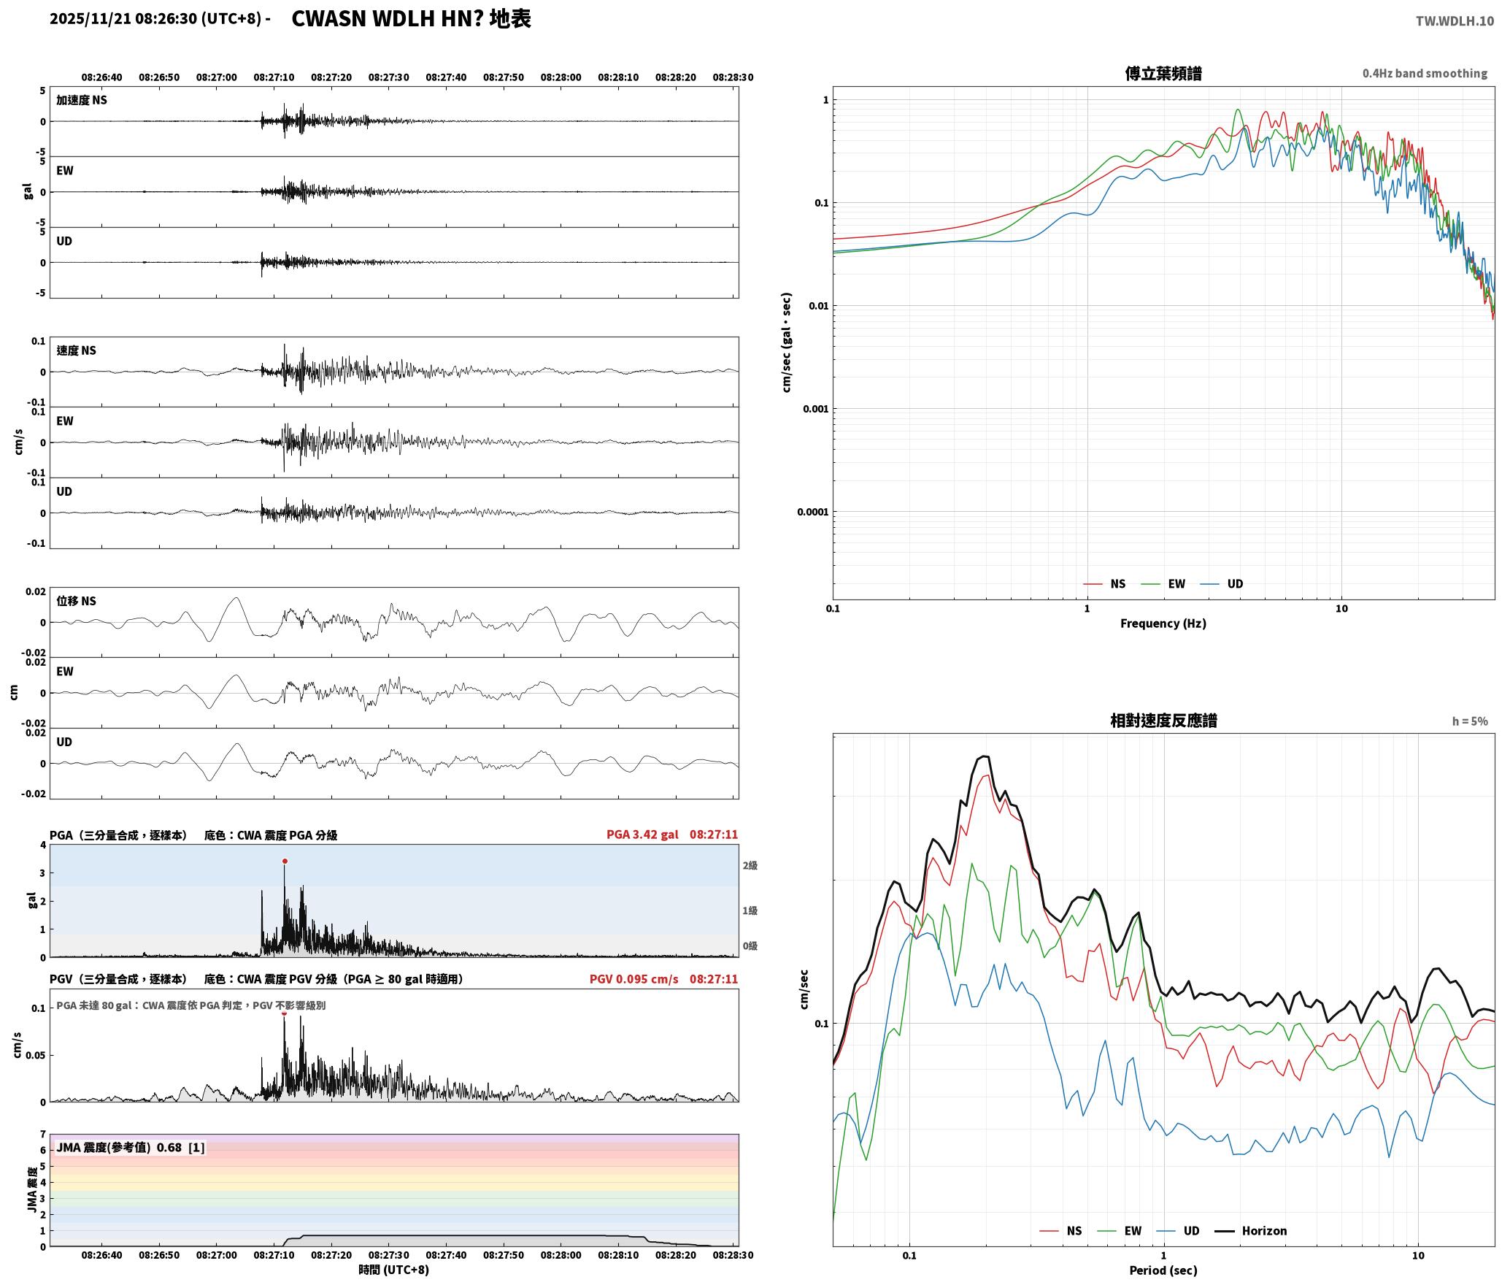Screen dimensions: 1502x1285
Task: Click the 加速度 NS panel label
Action: [x=82, y=100]
